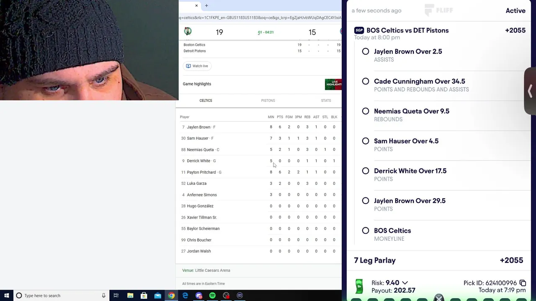The width and height of the screenshot is (536, 301).
Task: Click the Boston Celtics logo beside score 19
Action: coord(188,31)
